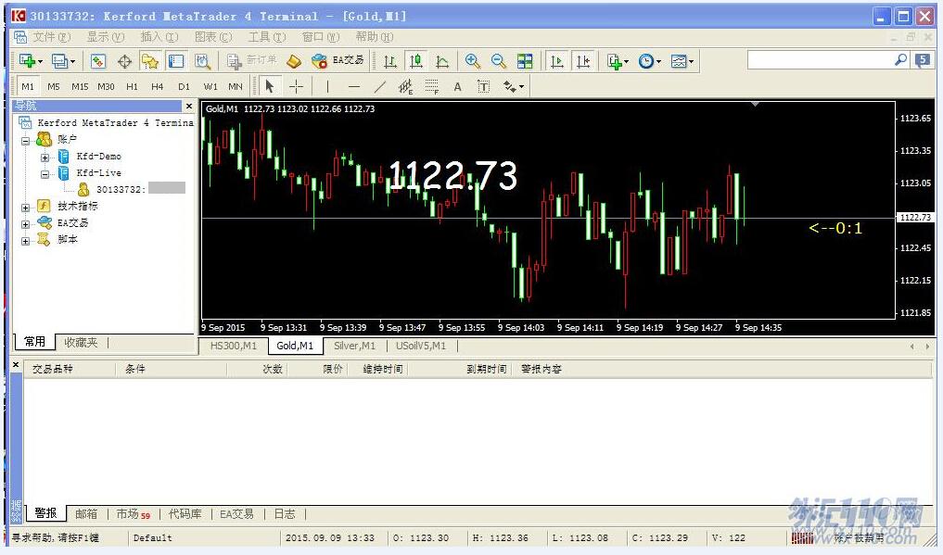Expand the new chart dropdown arrow

coord(40,61)
